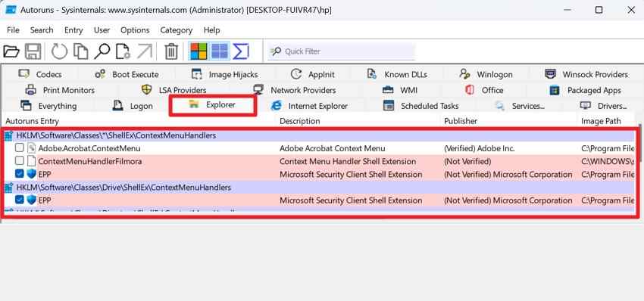Click the Open file toolbar icon
The height and width of the screenshot is (301, 644).
[11, 51]
